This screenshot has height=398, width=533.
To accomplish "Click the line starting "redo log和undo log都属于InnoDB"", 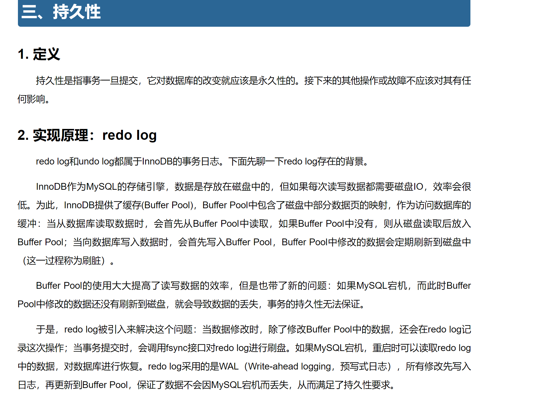I will 202,161.
